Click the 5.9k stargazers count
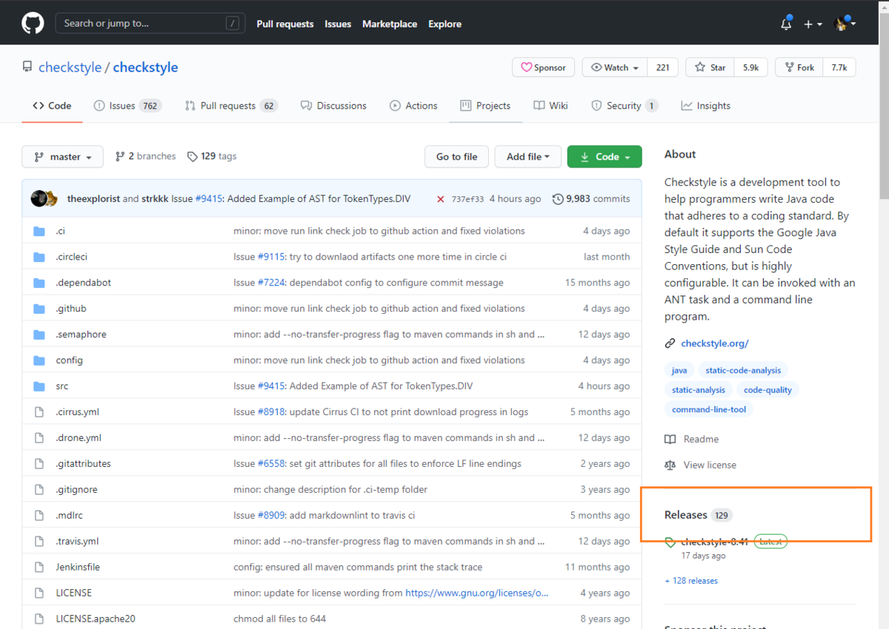 (x=751, y=67)
